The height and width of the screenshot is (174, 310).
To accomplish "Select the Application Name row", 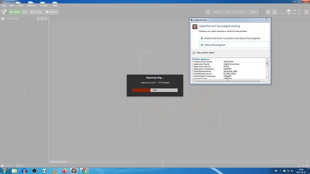I will 216,64.
